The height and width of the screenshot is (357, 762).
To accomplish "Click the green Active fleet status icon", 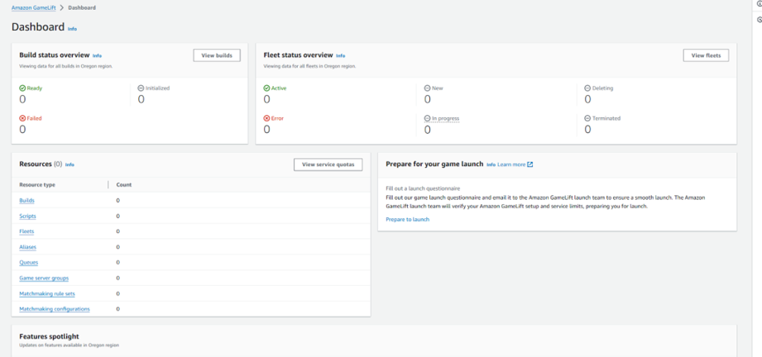I will click(x=266, y=88).
